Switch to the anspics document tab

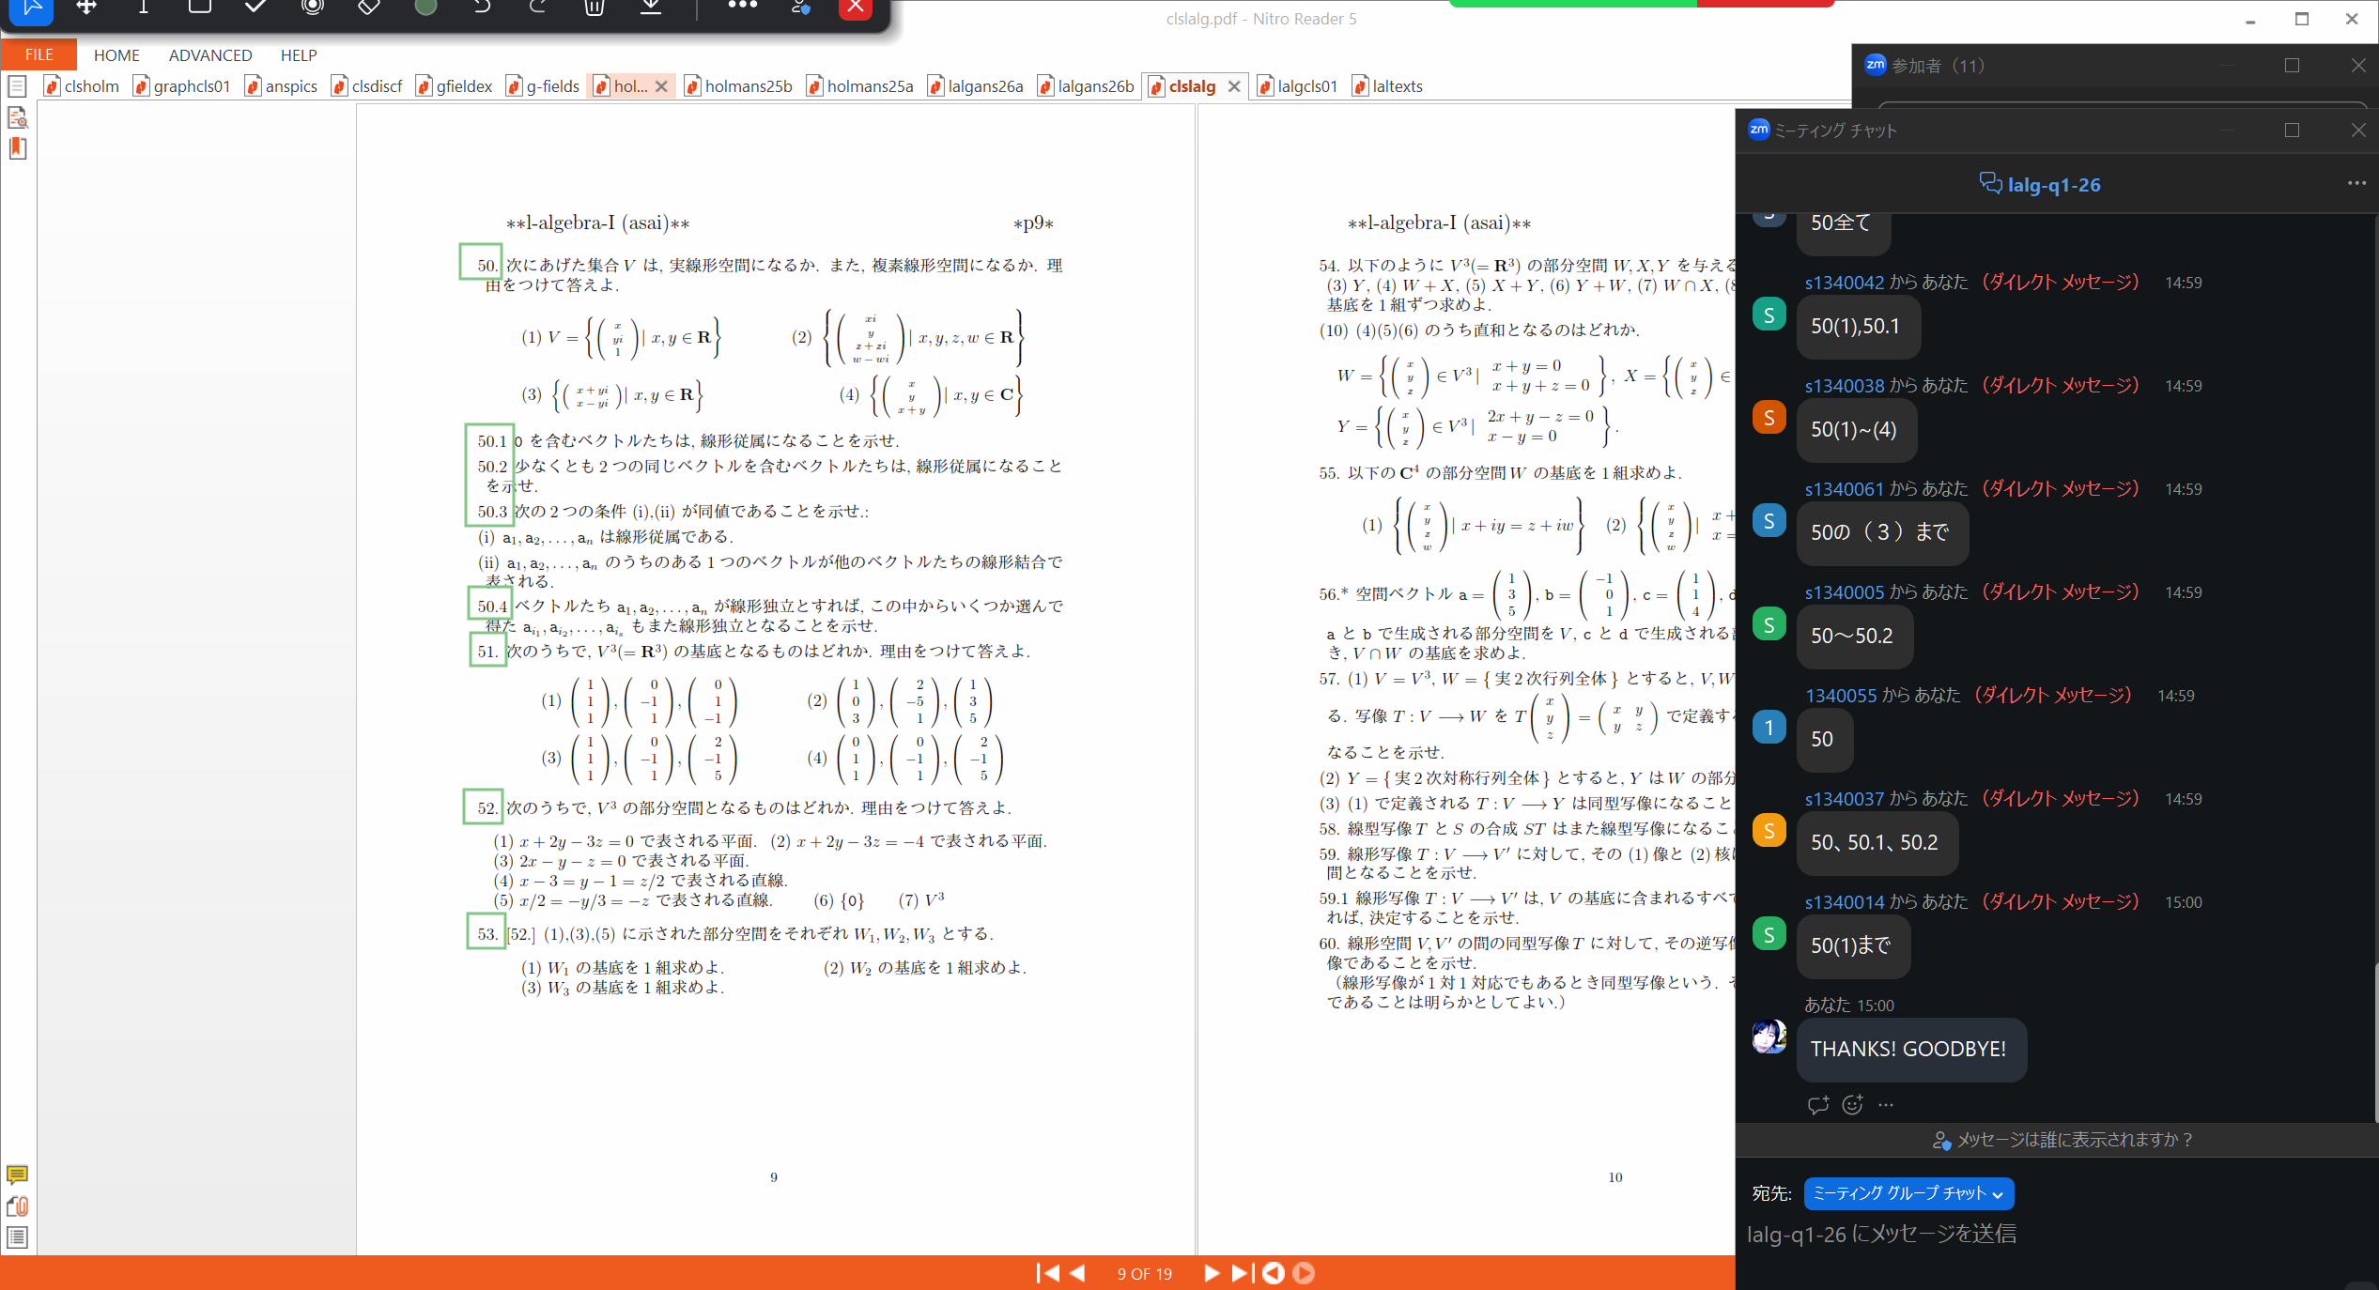pyautogui.click(x=282, y=86)
